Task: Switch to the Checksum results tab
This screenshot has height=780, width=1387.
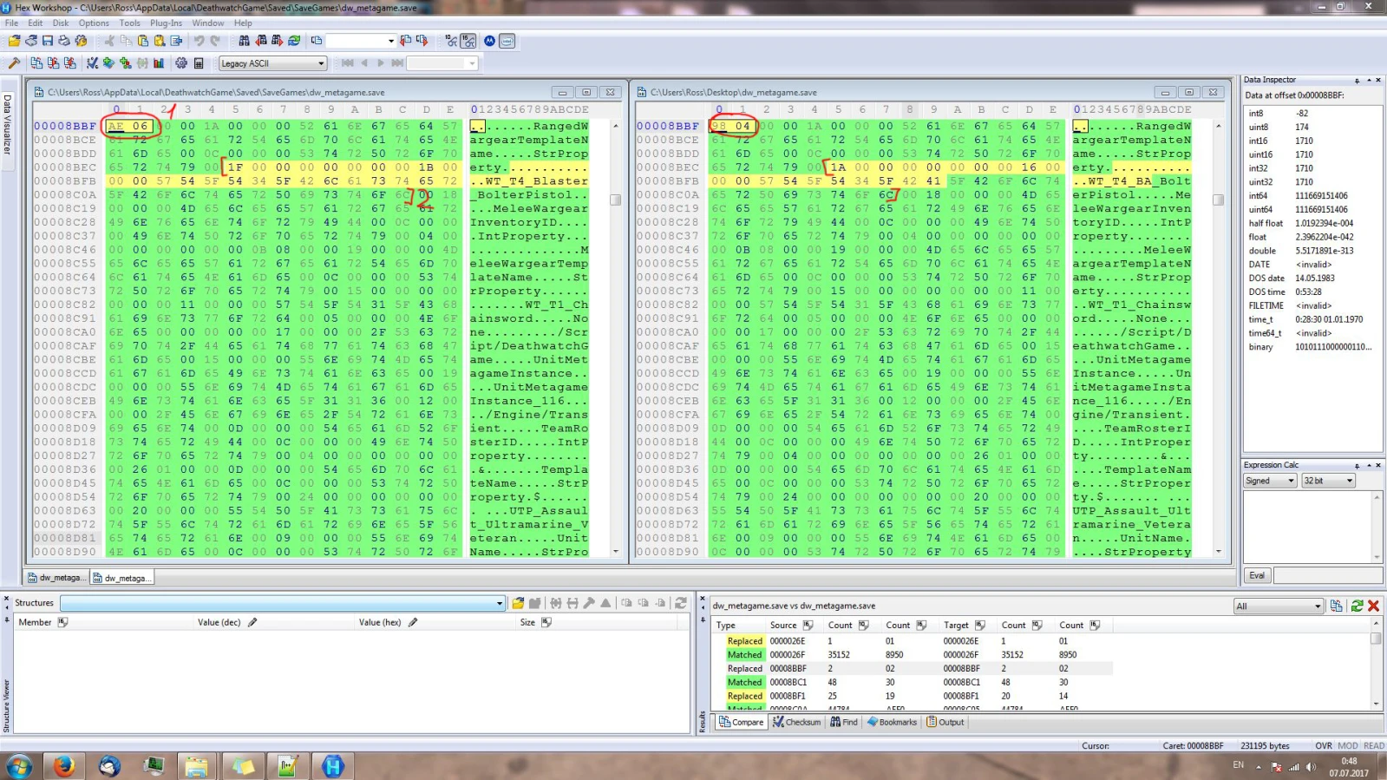Action: pyautogui.click(x=796, y=722)
